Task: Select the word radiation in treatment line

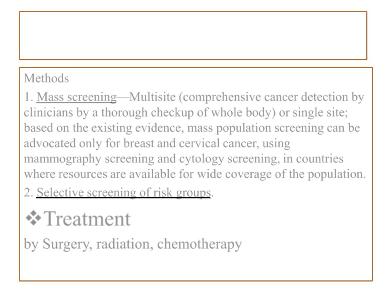Action: (x=123, y=244)
